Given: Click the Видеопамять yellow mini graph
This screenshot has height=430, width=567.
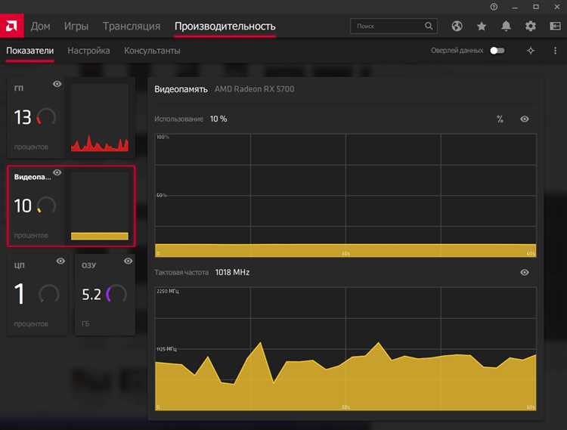Looking at the screenshot, I should (x=100, y=206).
